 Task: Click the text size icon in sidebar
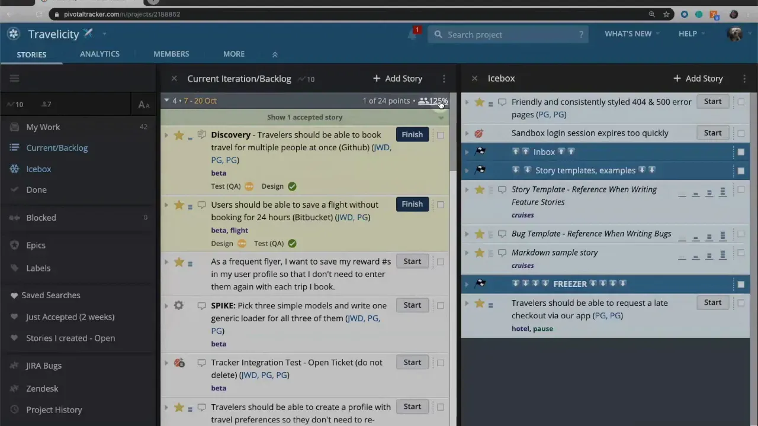pyautogui.click(x=143, y=105)
